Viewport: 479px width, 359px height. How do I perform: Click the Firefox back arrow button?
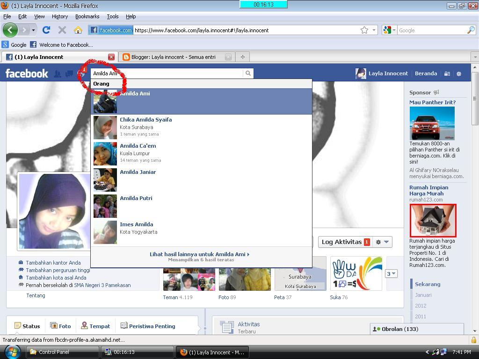pyautogui.click(x=10, y=30)
